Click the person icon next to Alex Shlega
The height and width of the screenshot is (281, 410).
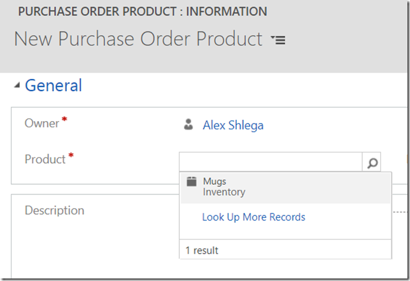pyautogui.click(x=188, y=124)
